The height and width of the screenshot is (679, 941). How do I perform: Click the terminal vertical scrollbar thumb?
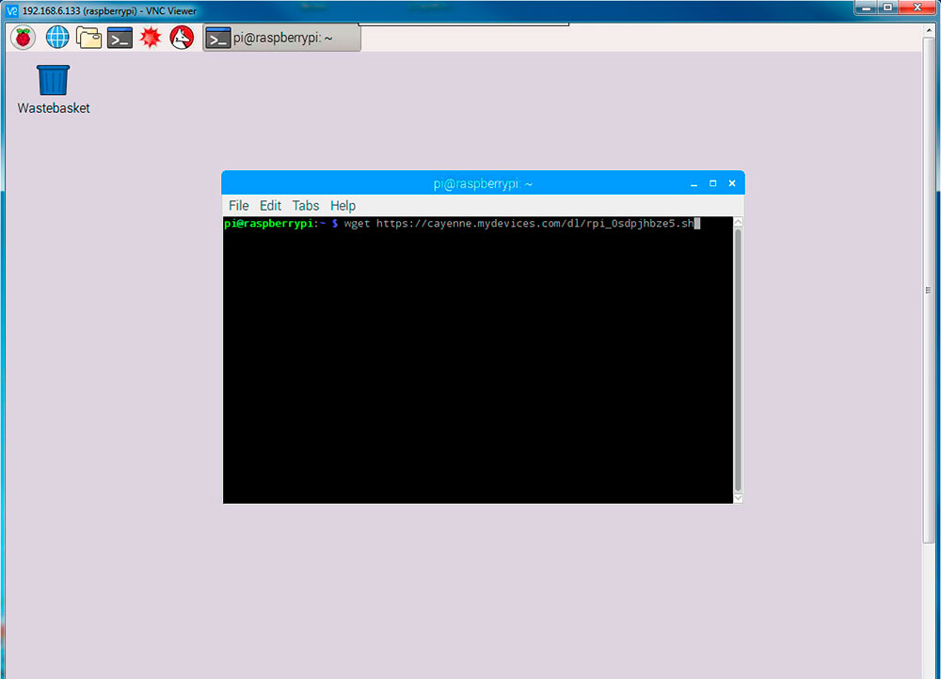pos(738,357)
